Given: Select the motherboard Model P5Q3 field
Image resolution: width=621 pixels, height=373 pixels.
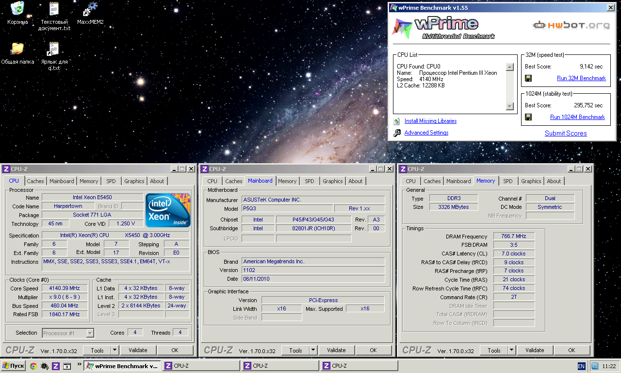Looking at the screenshot, I should 287,208.
